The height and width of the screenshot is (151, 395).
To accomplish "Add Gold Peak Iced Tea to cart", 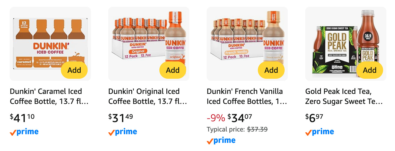I will coord(370,70).
